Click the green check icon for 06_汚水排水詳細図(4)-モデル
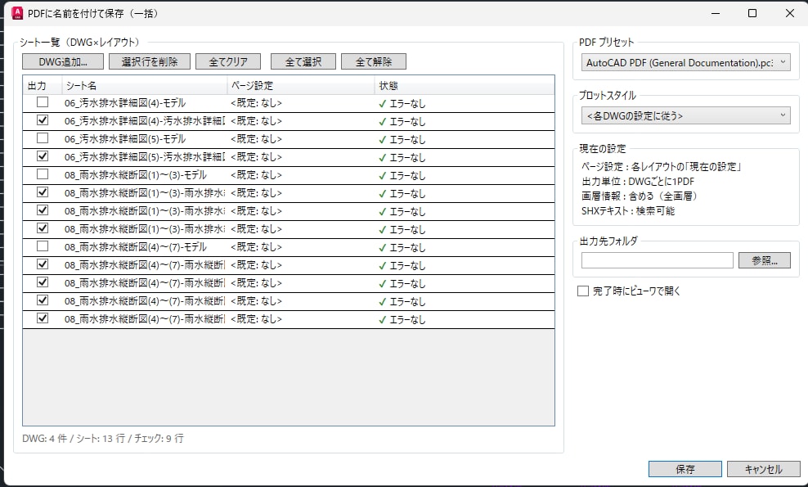 click(x=383, y=104)
